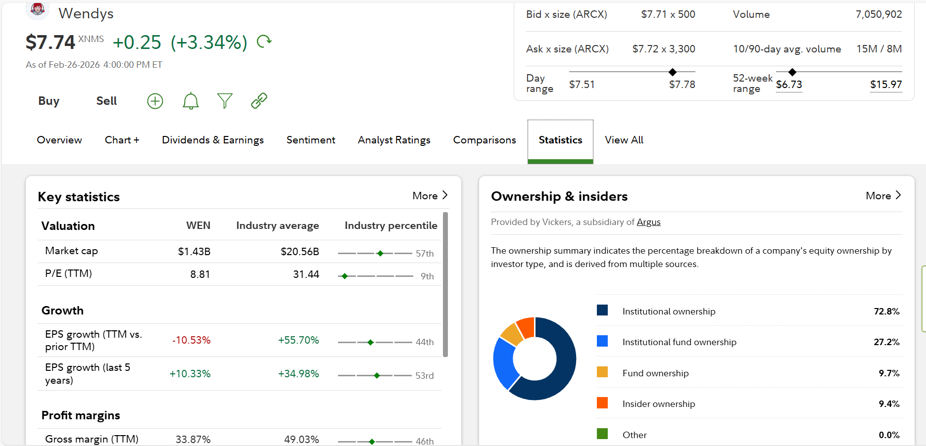This screenshot has width=926, height=446.
Task: Click the Ask x size (ARCX) label
Action: [x=567, y=49]
